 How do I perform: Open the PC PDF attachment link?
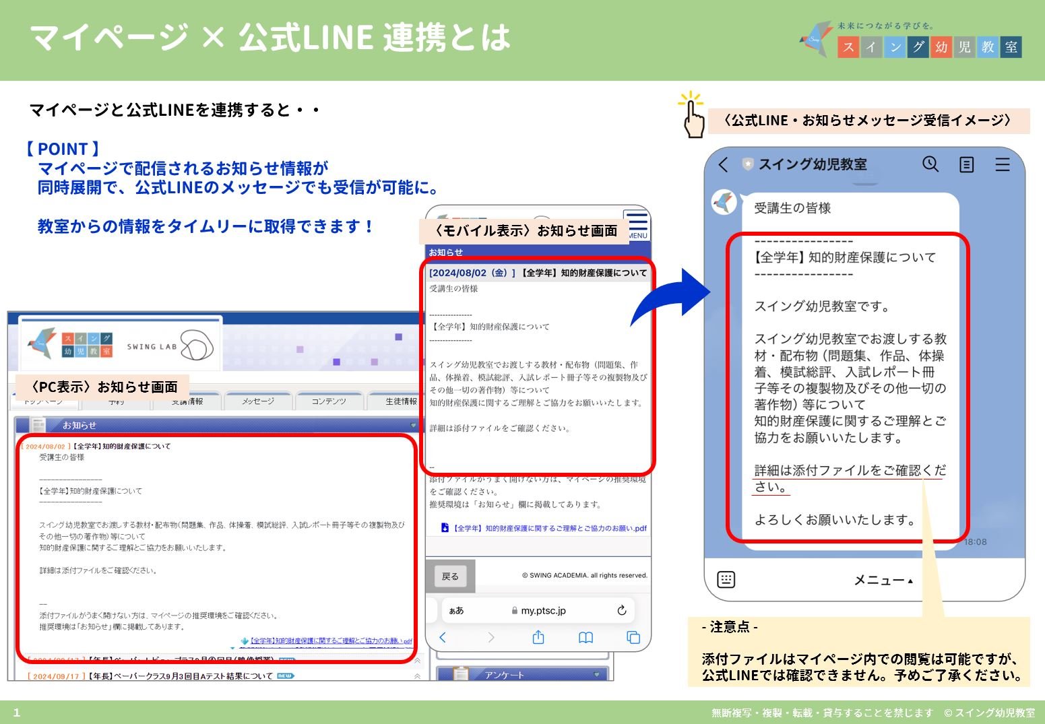point(331,641)
